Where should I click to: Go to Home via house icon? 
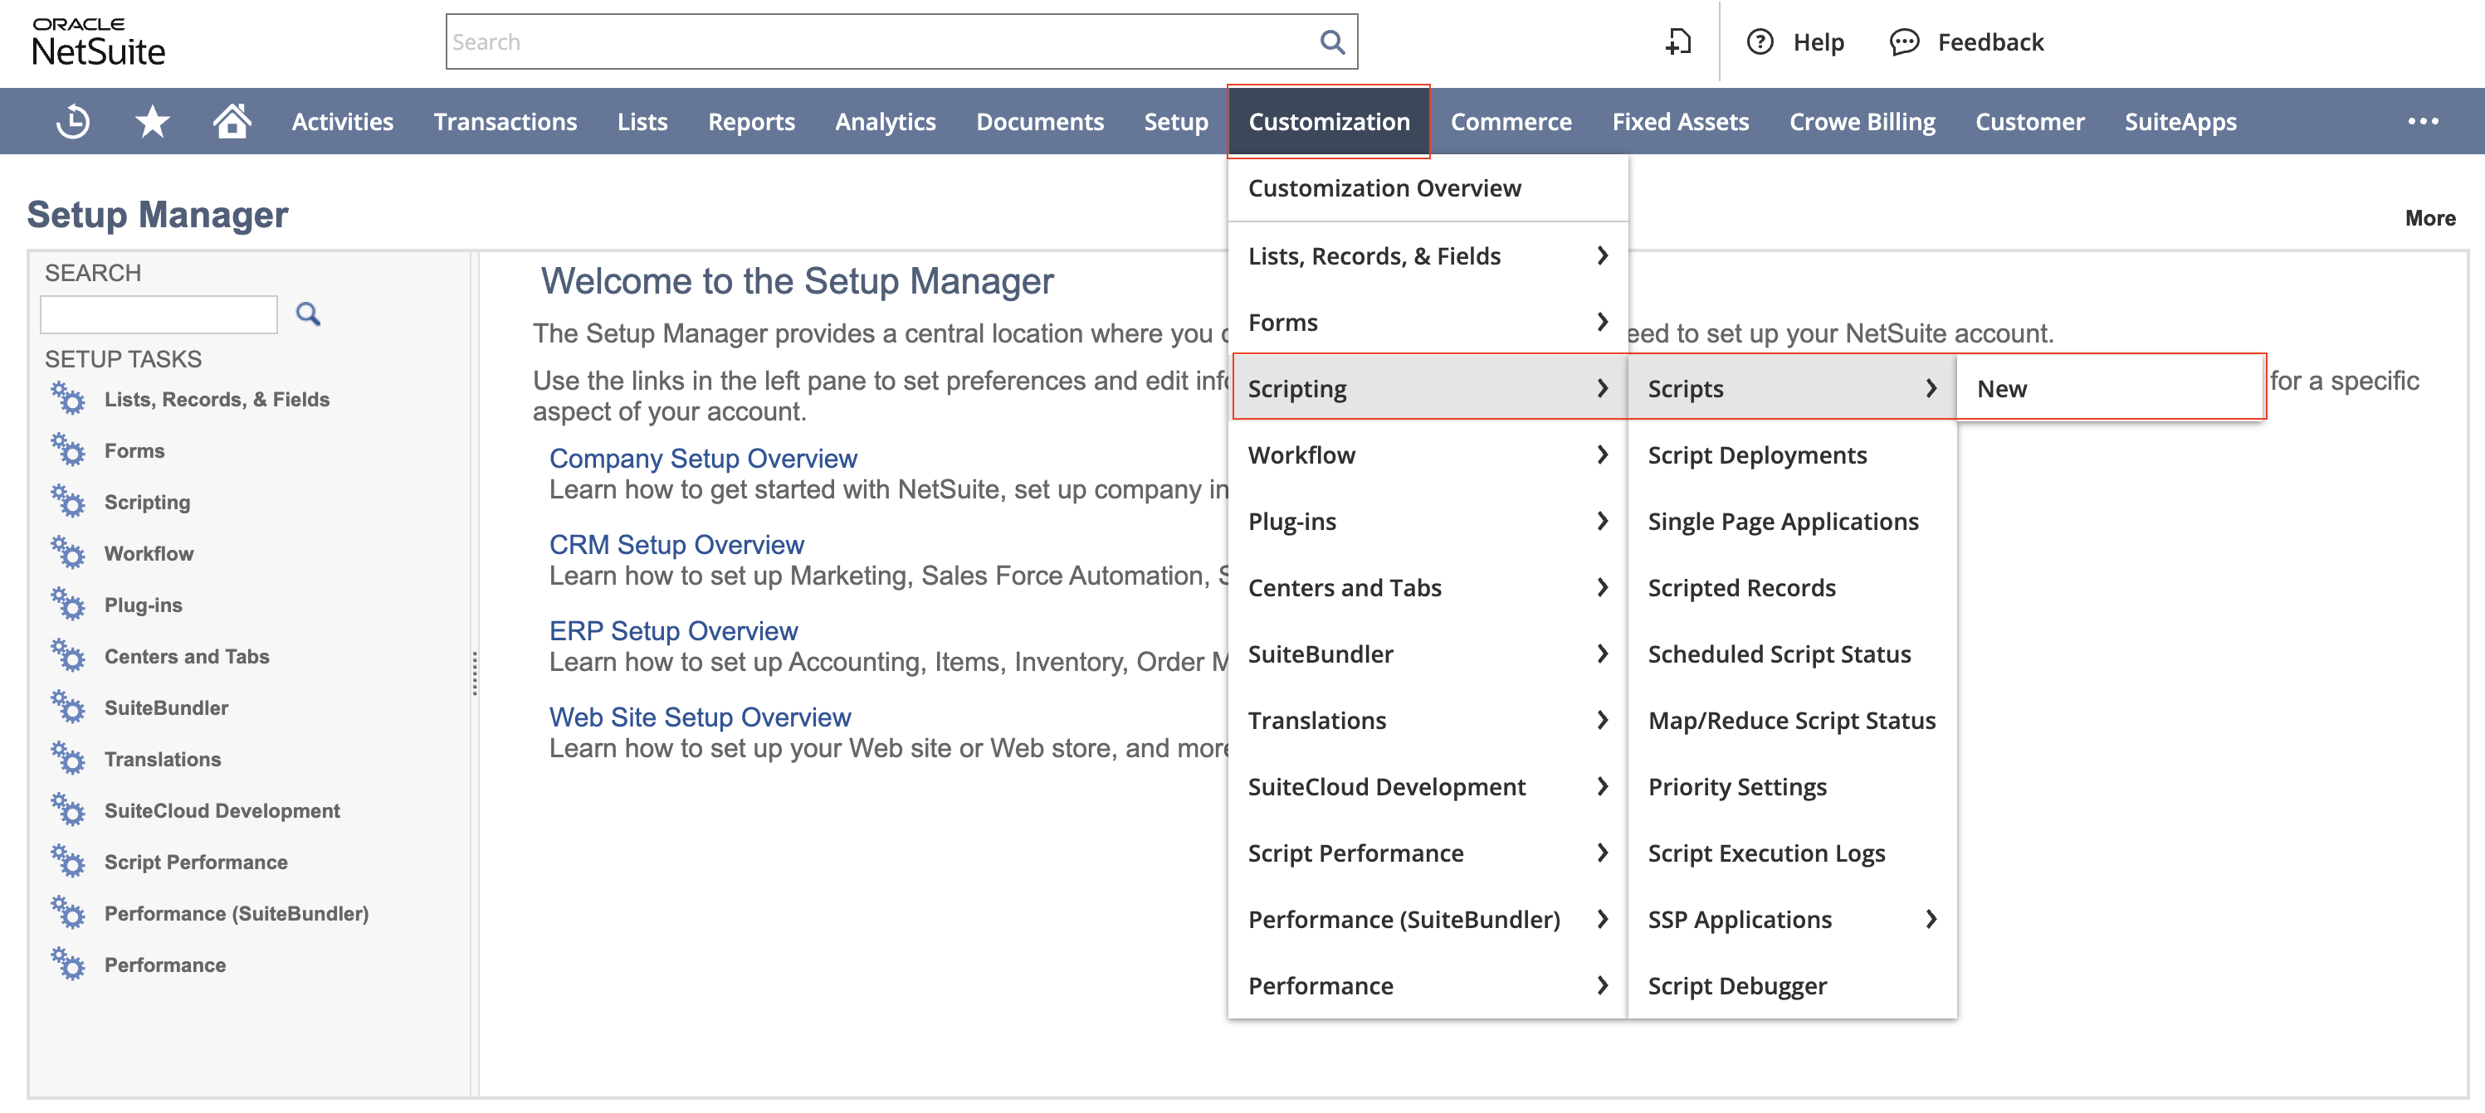coord(232,120)
